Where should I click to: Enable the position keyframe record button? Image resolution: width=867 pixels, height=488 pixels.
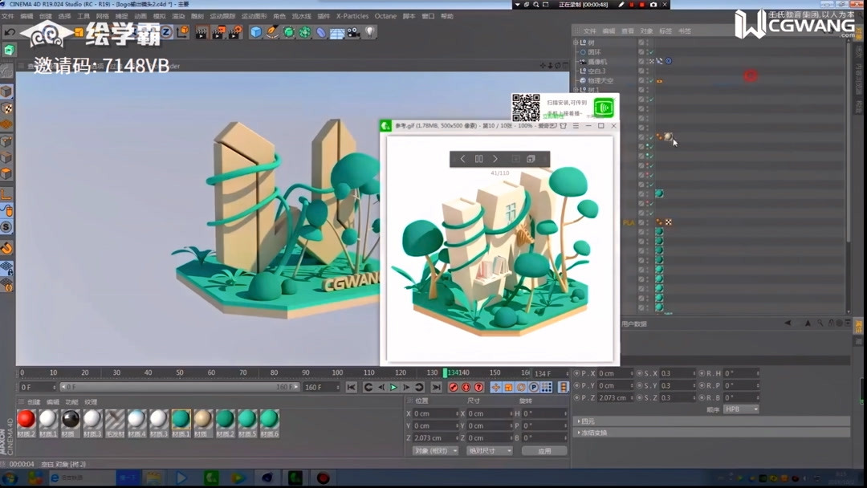(x=495, y=387)
